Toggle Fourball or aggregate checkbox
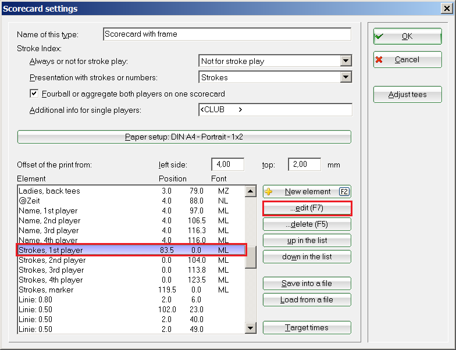Screen dimensions: 456x350 tap(34, 94)
